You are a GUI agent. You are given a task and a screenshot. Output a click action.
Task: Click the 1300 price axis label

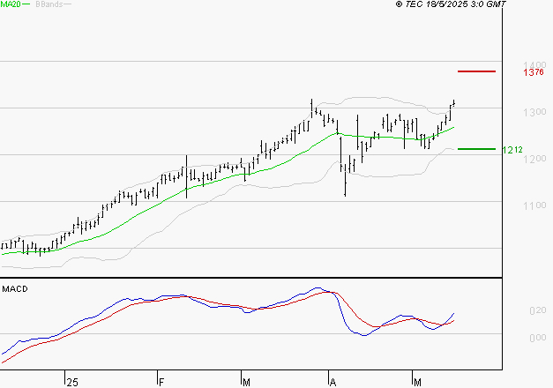534,112
